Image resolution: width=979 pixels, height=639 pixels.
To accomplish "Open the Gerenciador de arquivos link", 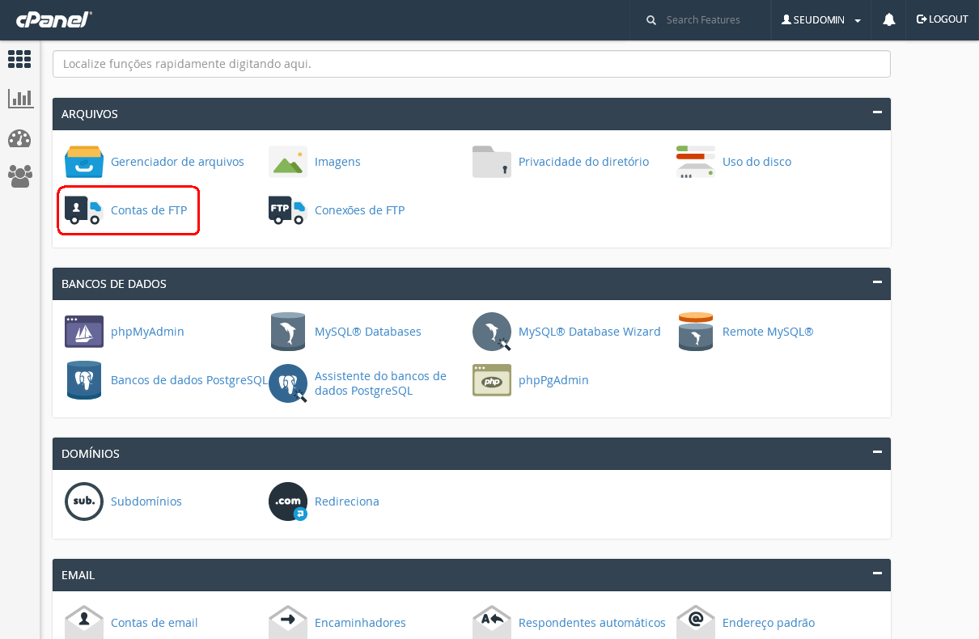I will [x=177, y=162].
